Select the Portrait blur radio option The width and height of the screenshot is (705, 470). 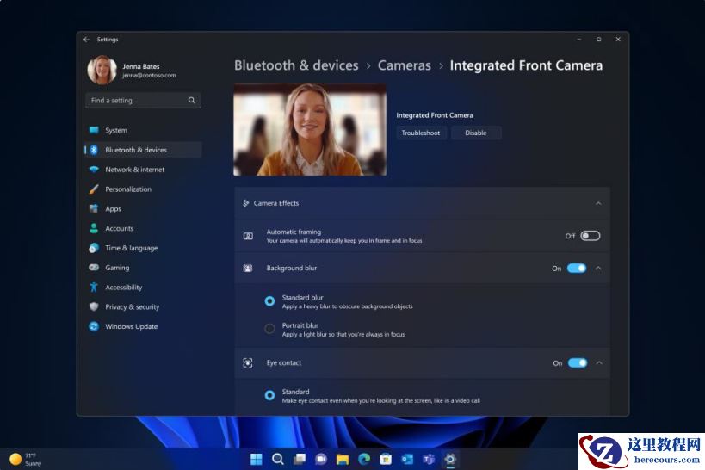[x=269, y=329]
